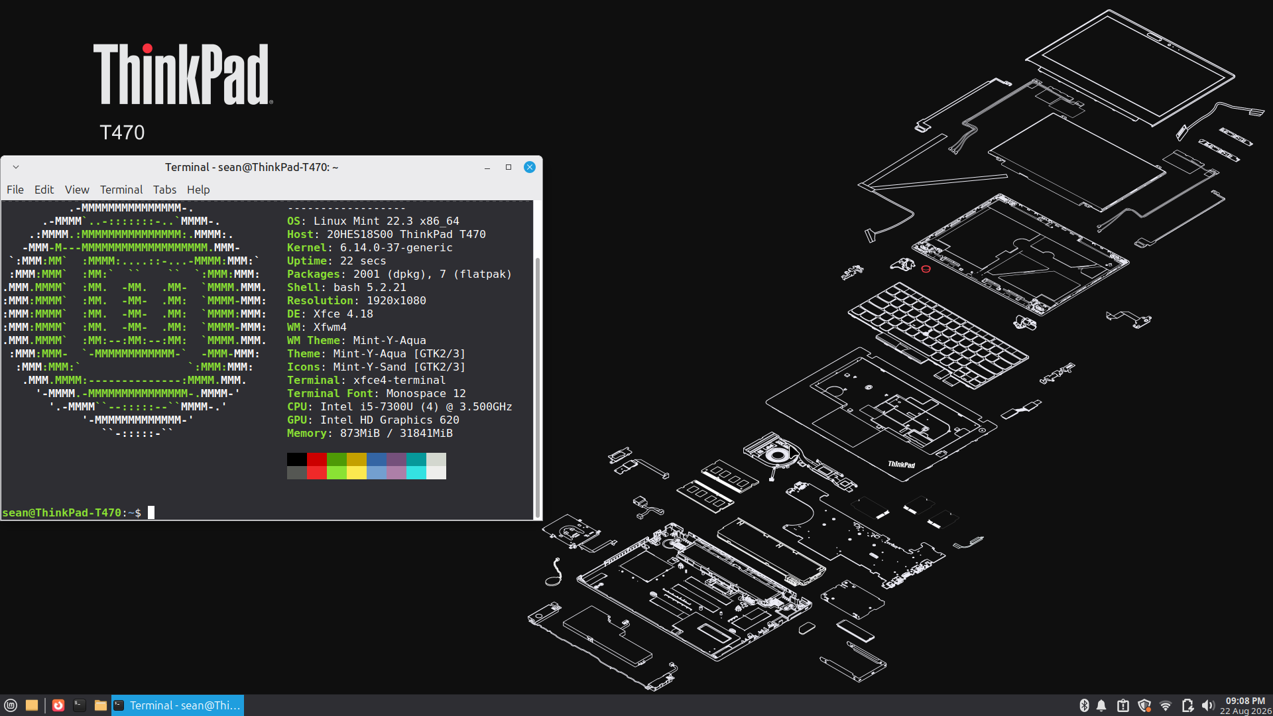Click the 'Memory: 873MiB / 31841MiB' line
Image resolution: width=1273 pixels, height=716 pixels.
(370, 434)
